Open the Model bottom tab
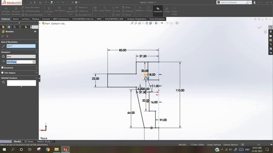 click(x=17, y=142)
